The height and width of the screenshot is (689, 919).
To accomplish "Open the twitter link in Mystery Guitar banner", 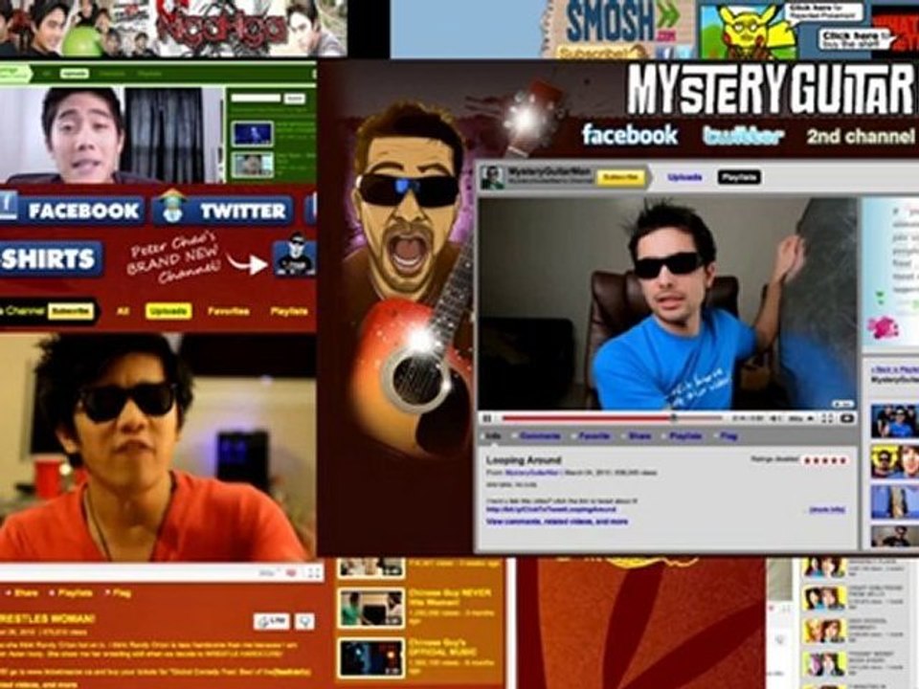I will [x=743, y=136].
